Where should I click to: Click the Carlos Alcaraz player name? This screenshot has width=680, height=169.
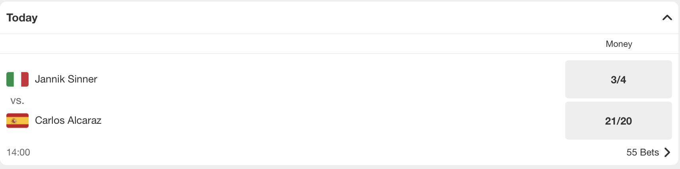coord(68,120)
